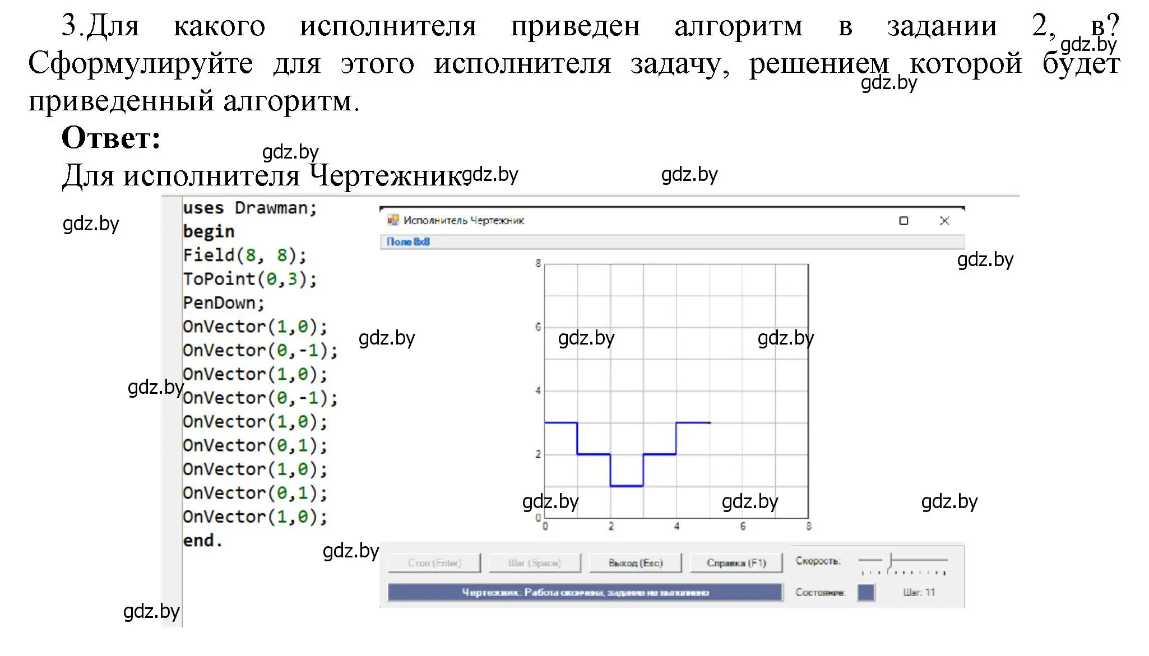
Task: Click the Шаг: 11 step counter
Action: pyautogui.click(x=919, y=592)
